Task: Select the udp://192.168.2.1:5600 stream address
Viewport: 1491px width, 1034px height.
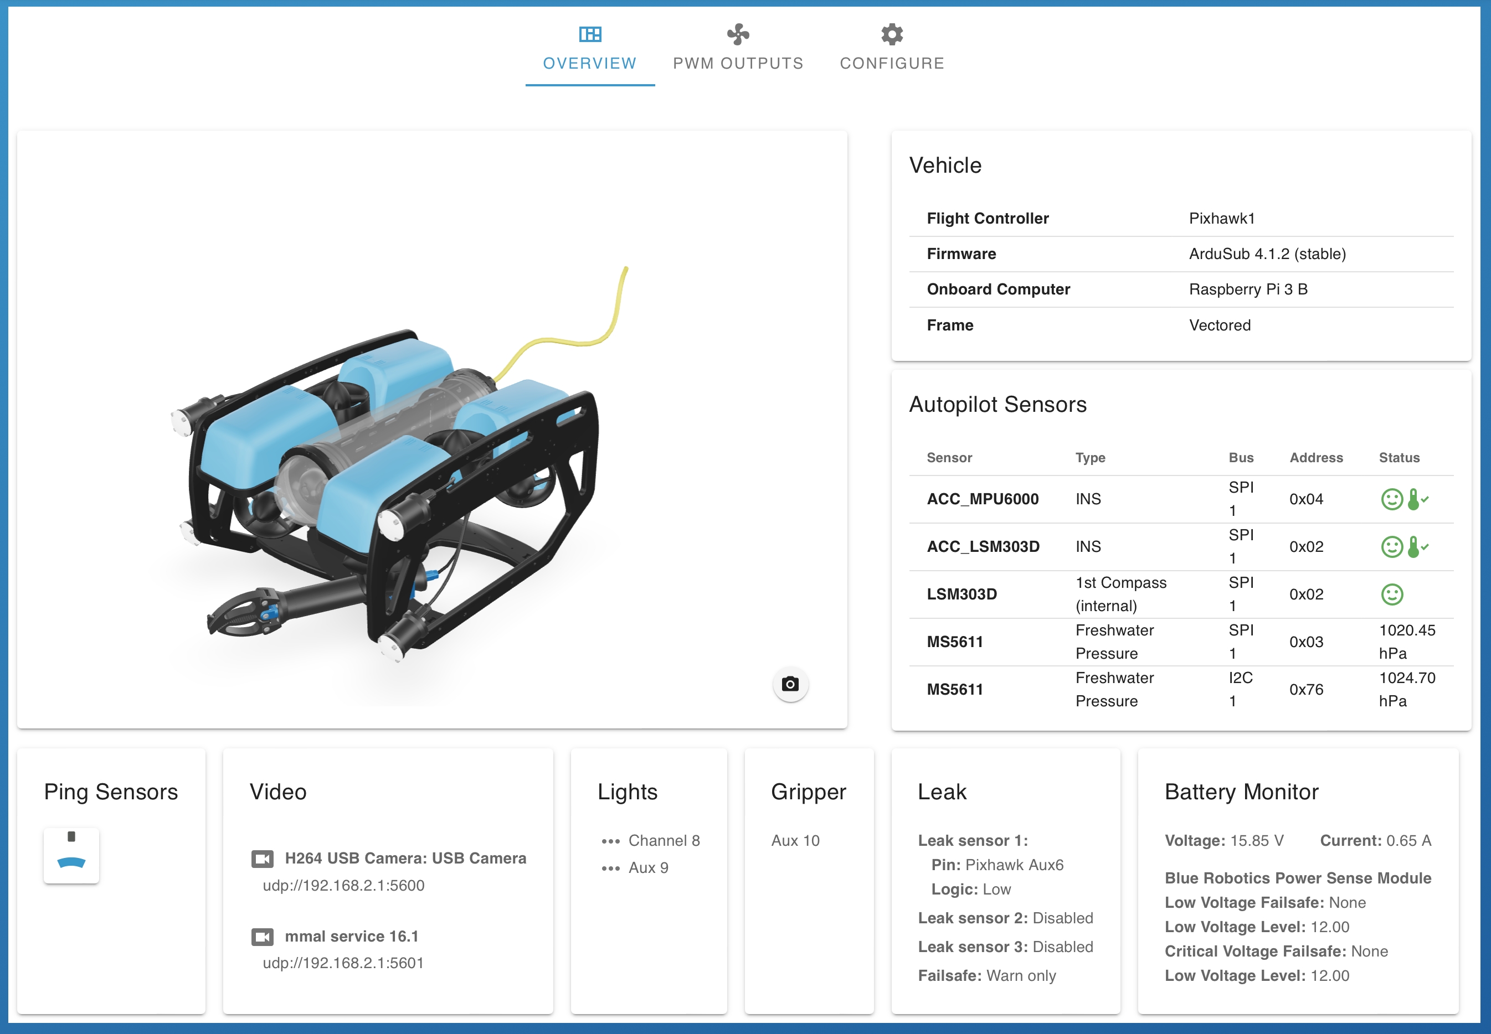Action: pos(343,885)
